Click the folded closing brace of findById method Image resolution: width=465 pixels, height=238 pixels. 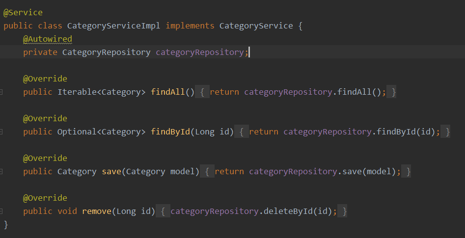click(445, 132)
